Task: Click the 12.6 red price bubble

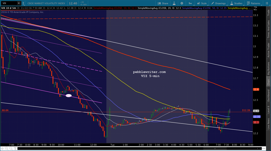Action: tap(256, 89)
